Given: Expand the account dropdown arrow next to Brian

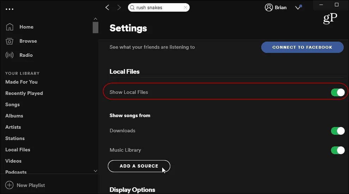Looking at the screenshot, I should [x=298, y=8].
